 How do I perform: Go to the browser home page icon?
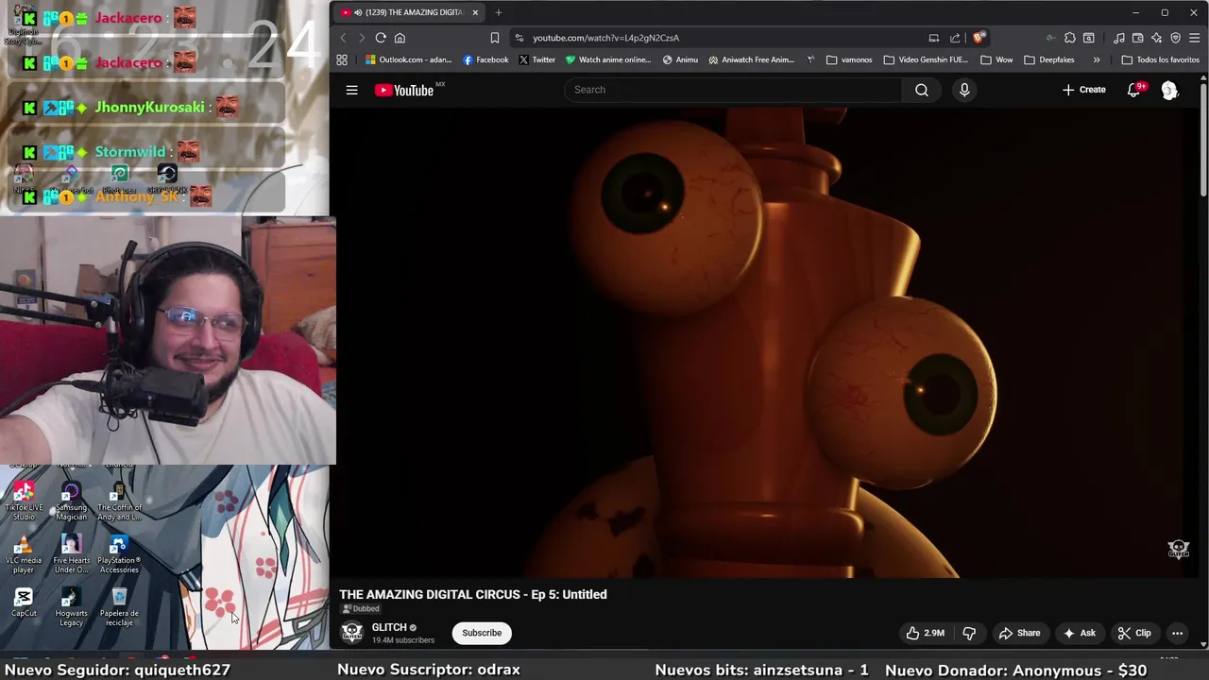tap(400, 38)
